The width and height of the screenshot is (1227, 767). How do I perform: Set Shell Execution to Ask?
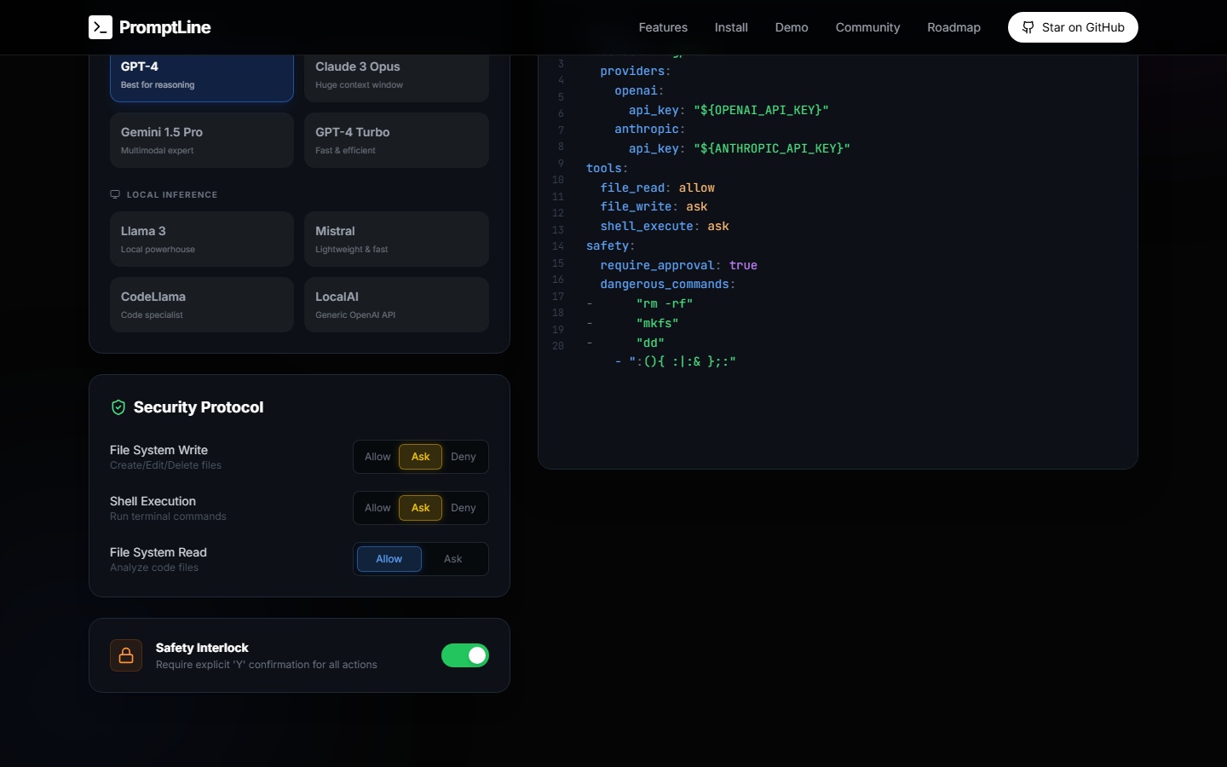[421, 508]
